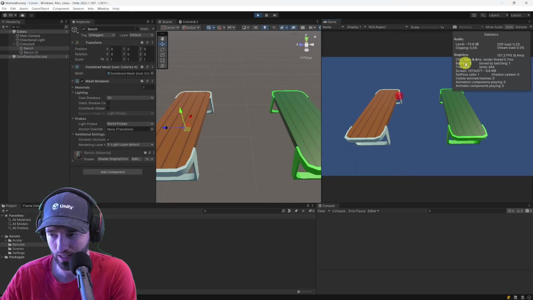
Task: Open the Bench material preview swatch
Action: (78, 155)
